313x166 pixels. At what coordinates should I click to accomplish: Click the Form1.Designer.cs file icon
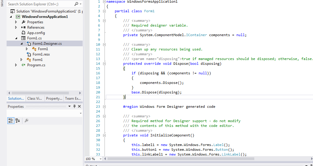click(x=29, y=44)
